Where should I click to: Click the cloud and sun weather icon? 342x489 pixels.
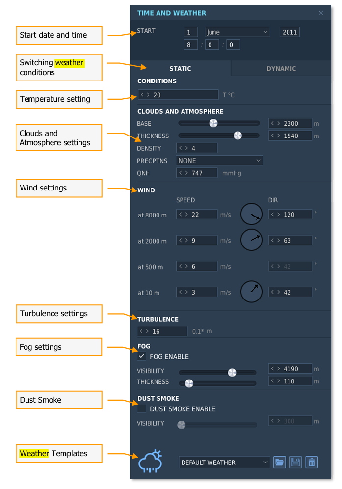point(151,461)
